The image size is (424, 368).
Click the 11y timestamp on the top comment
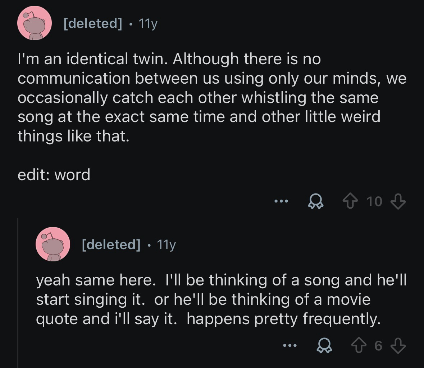tap(148, 24)
